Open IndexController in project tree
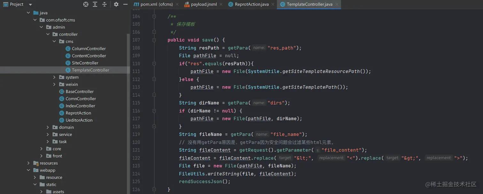Viewport: 483px width, 194px height. (x=80, y=106)
